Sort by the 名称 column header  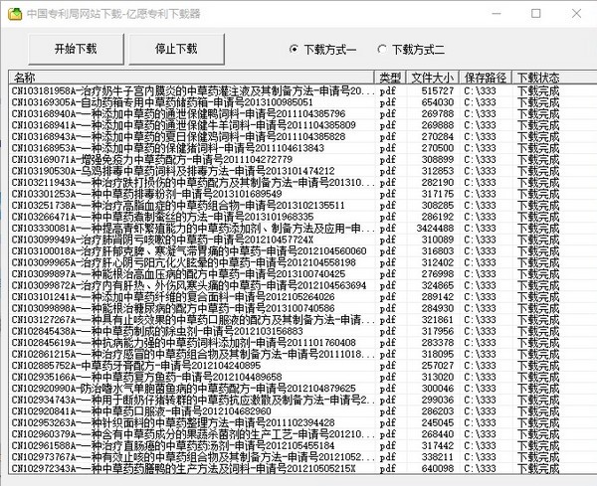point(191,78)
